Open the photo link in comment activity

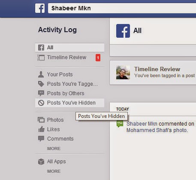coord(181,130)
